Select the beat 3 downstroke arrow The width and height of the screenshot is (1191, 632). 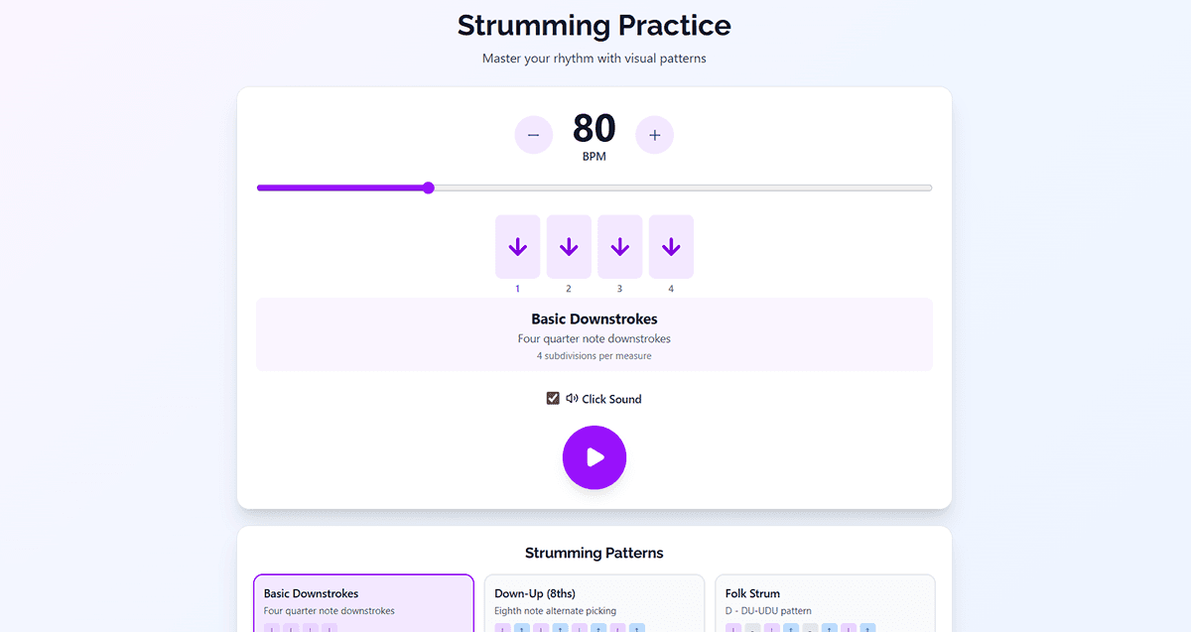(619, 246)
